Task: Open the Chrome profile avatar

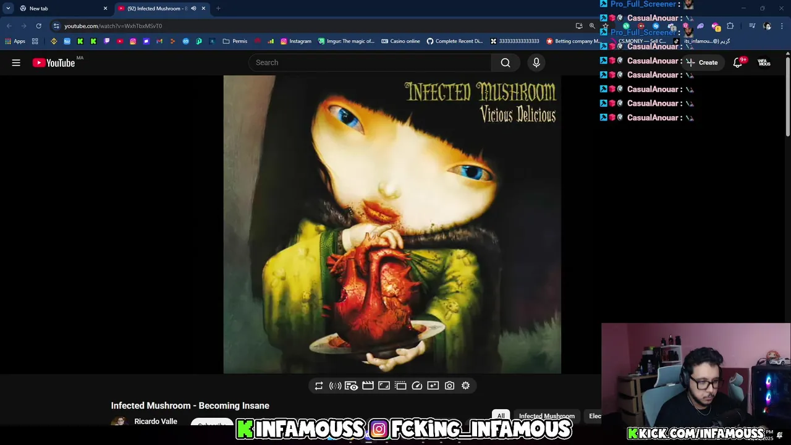Action: (x=767, y=26)
